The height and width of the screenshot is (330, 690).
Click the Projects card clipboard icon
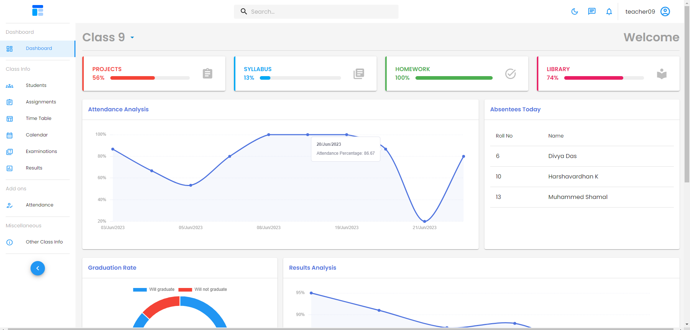(207, 73)
